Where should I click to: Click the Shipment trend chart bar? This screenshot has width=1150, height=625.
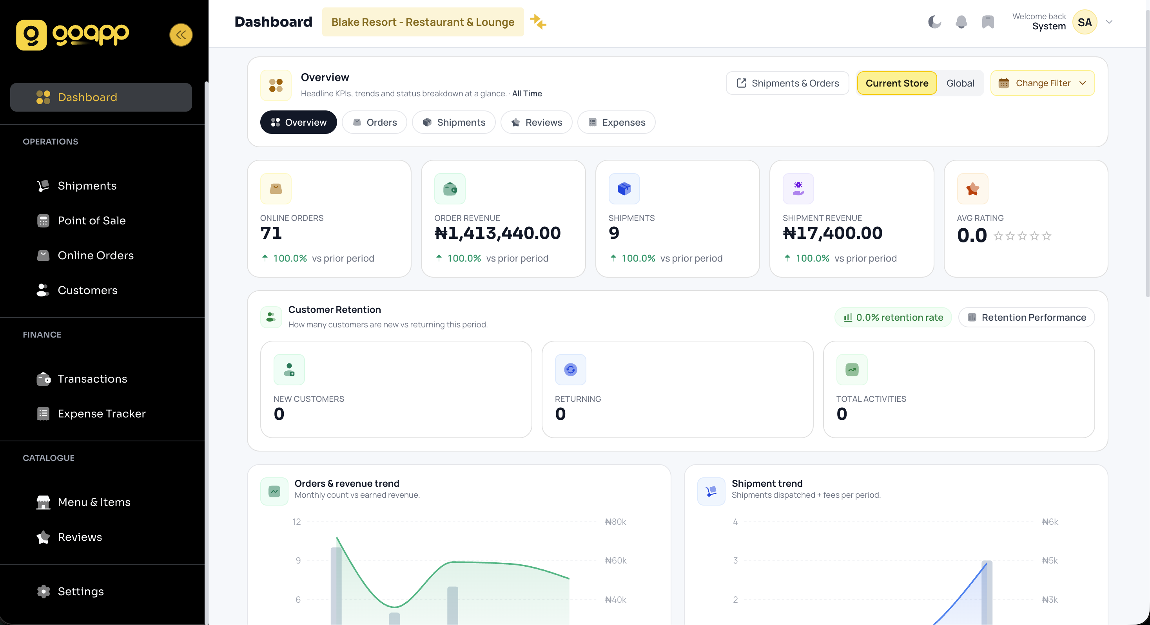coord(987,592)
